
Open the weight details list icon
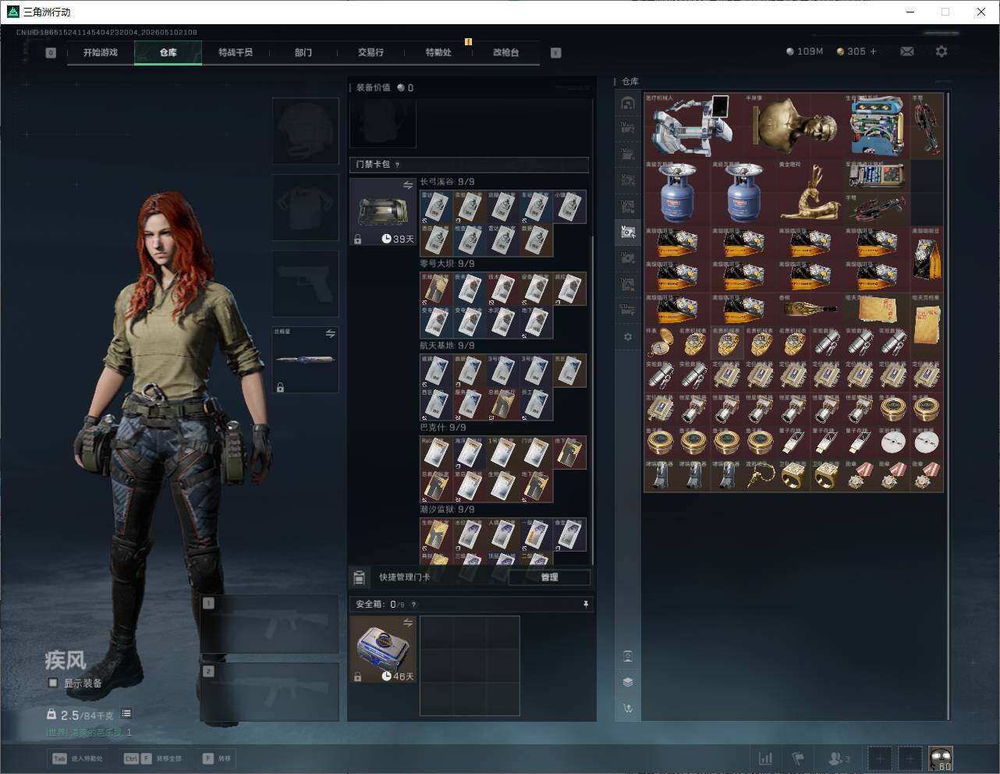pyautogui.click(x=126, y=714)
